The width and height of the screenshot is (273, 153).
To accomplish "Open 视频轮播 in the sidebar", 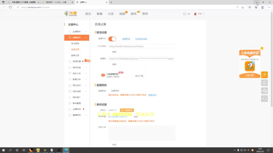I will [76, 62].
